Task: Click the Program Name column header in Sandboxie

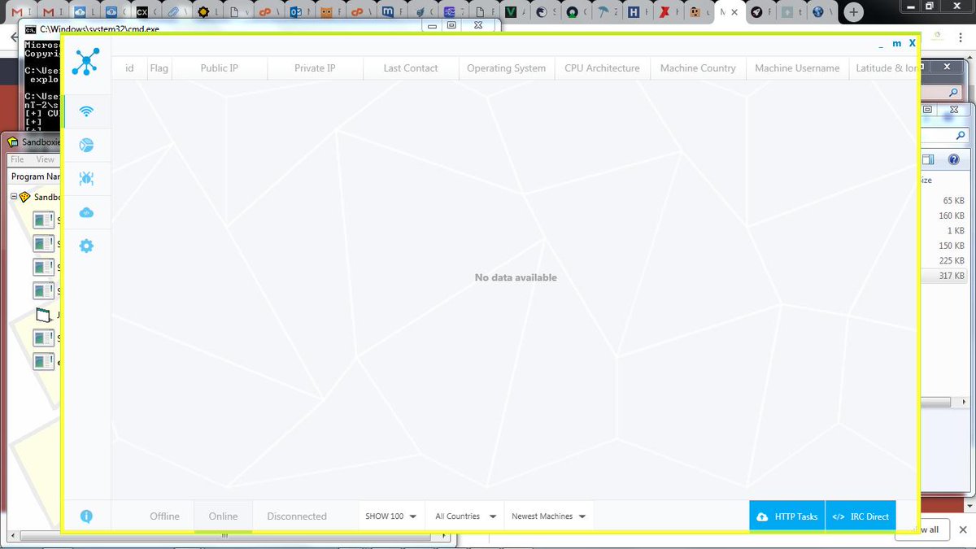Action: coord(35,176)
